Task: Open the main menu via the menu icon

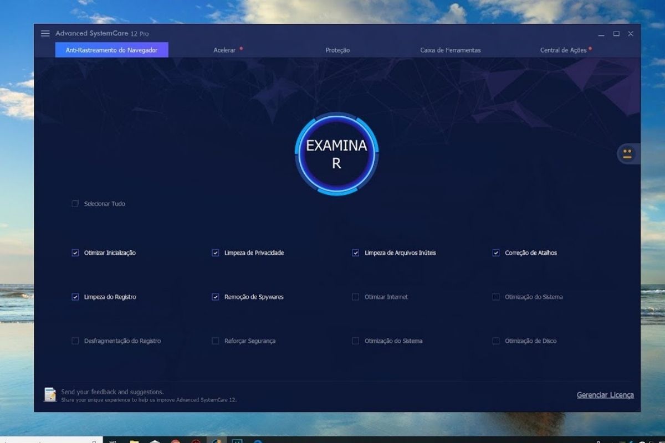Action: 45,33
